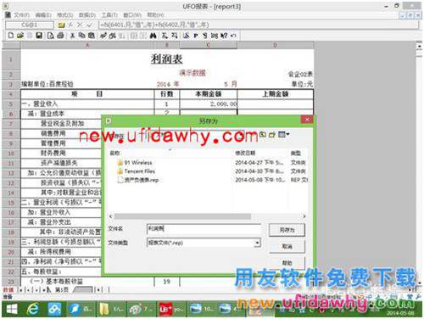
Task: Create new folder in Save As dialog
Action: point(272,134)
